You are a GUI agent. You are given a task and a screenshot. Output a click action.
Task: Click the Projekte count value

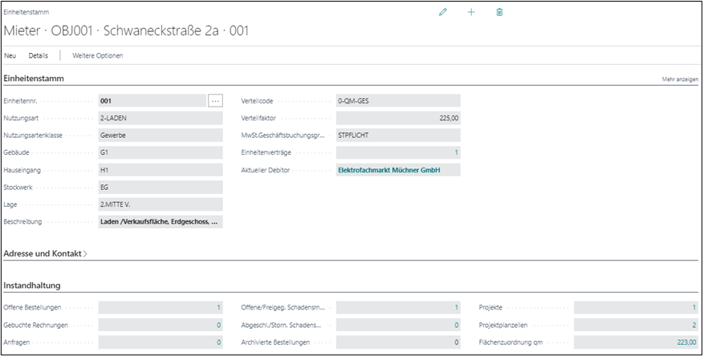pos(693,307)
